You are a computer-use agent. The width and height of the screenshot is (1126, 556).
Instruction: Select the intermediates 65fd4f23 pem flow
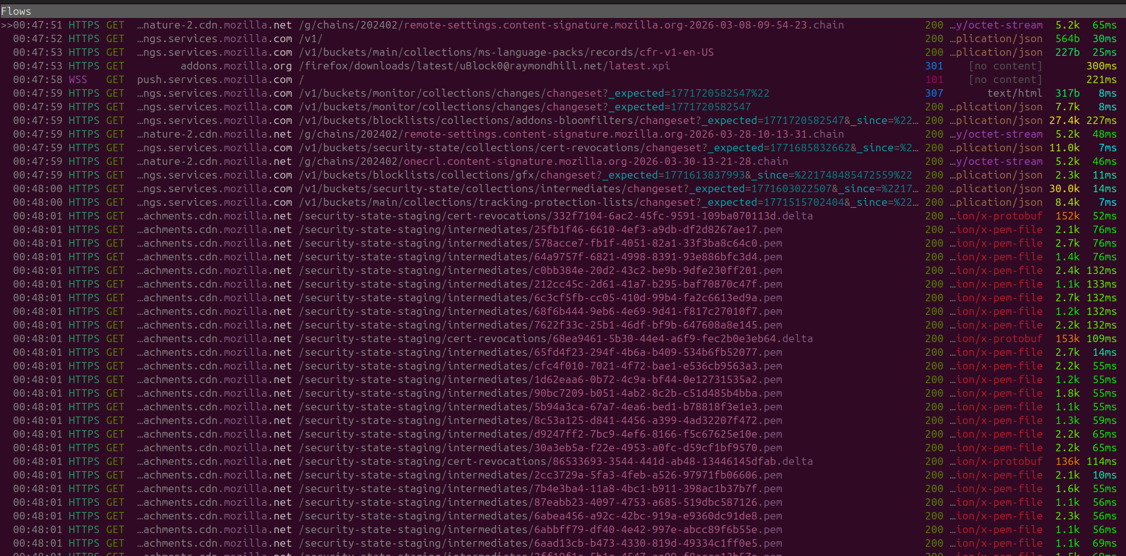point(563,352)
